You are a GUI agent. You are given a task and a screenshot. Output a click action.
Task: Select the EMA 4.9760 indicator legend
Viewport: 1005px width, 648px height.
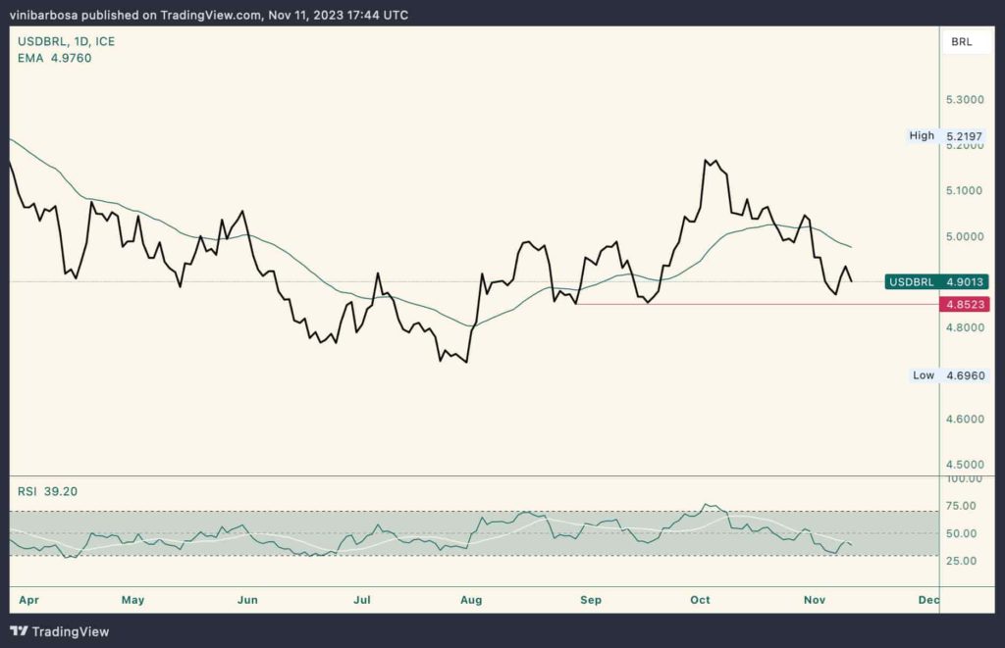pos(55,58)
